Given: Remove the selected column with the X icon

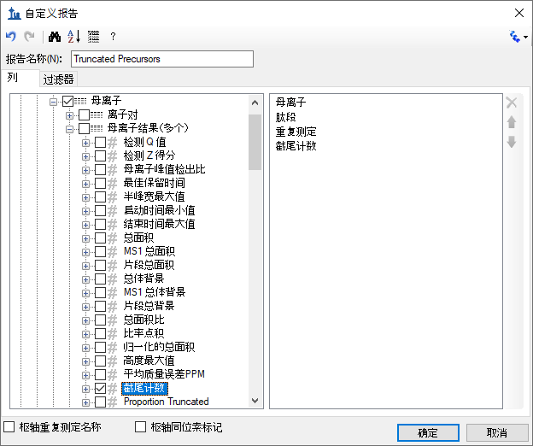Looking at the screenshot, I should [x=512, y=103].
